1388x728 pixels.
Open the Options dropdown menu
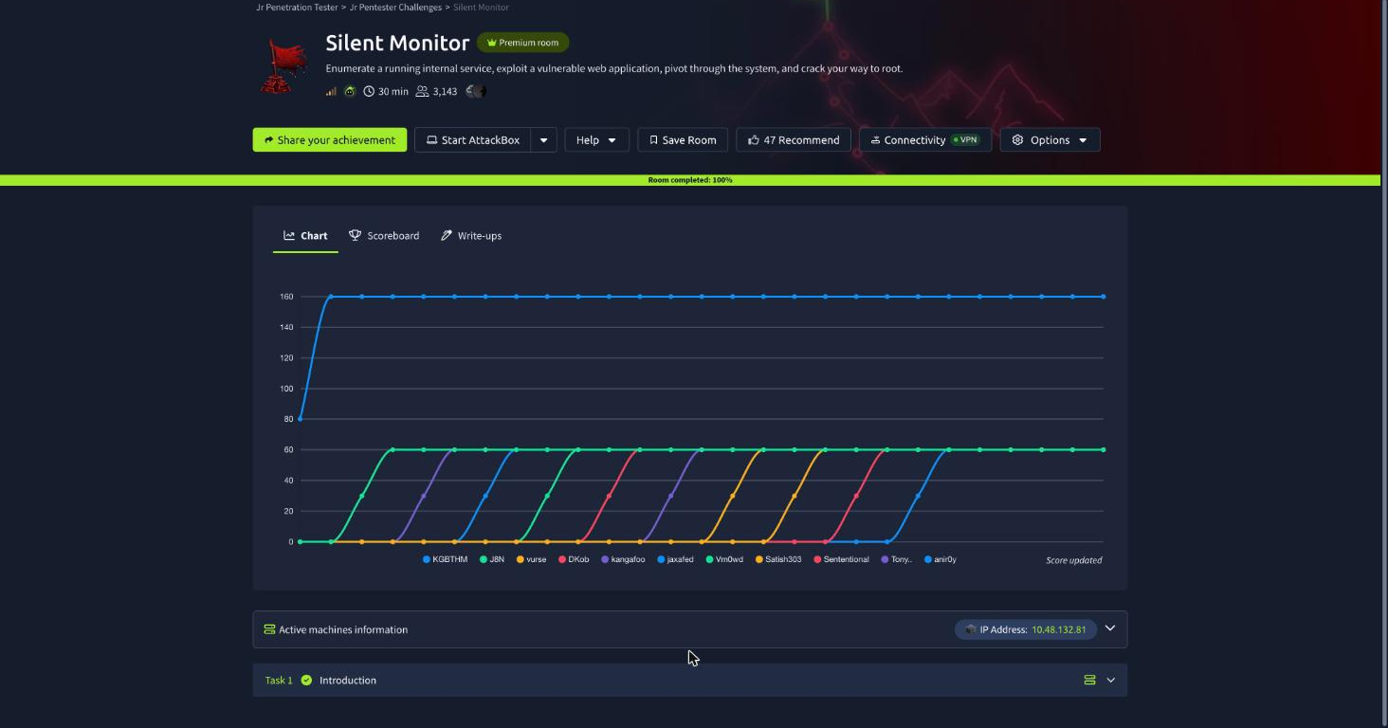click(x=1050, y=140)
